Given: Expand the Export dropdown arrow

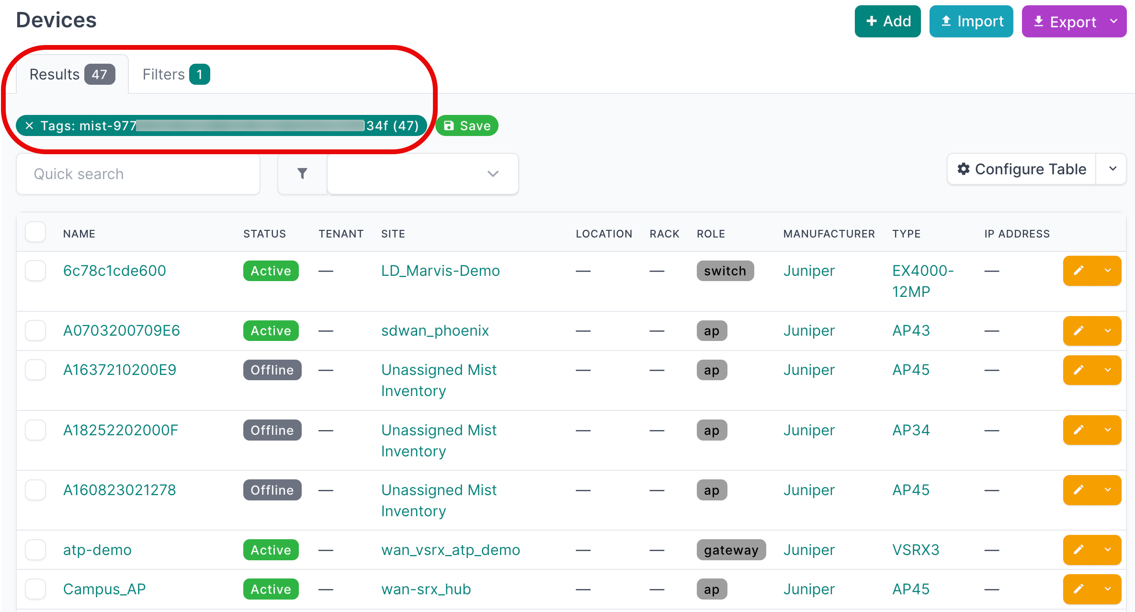Looking at the screenshot, I should [x=1114, y=22].
